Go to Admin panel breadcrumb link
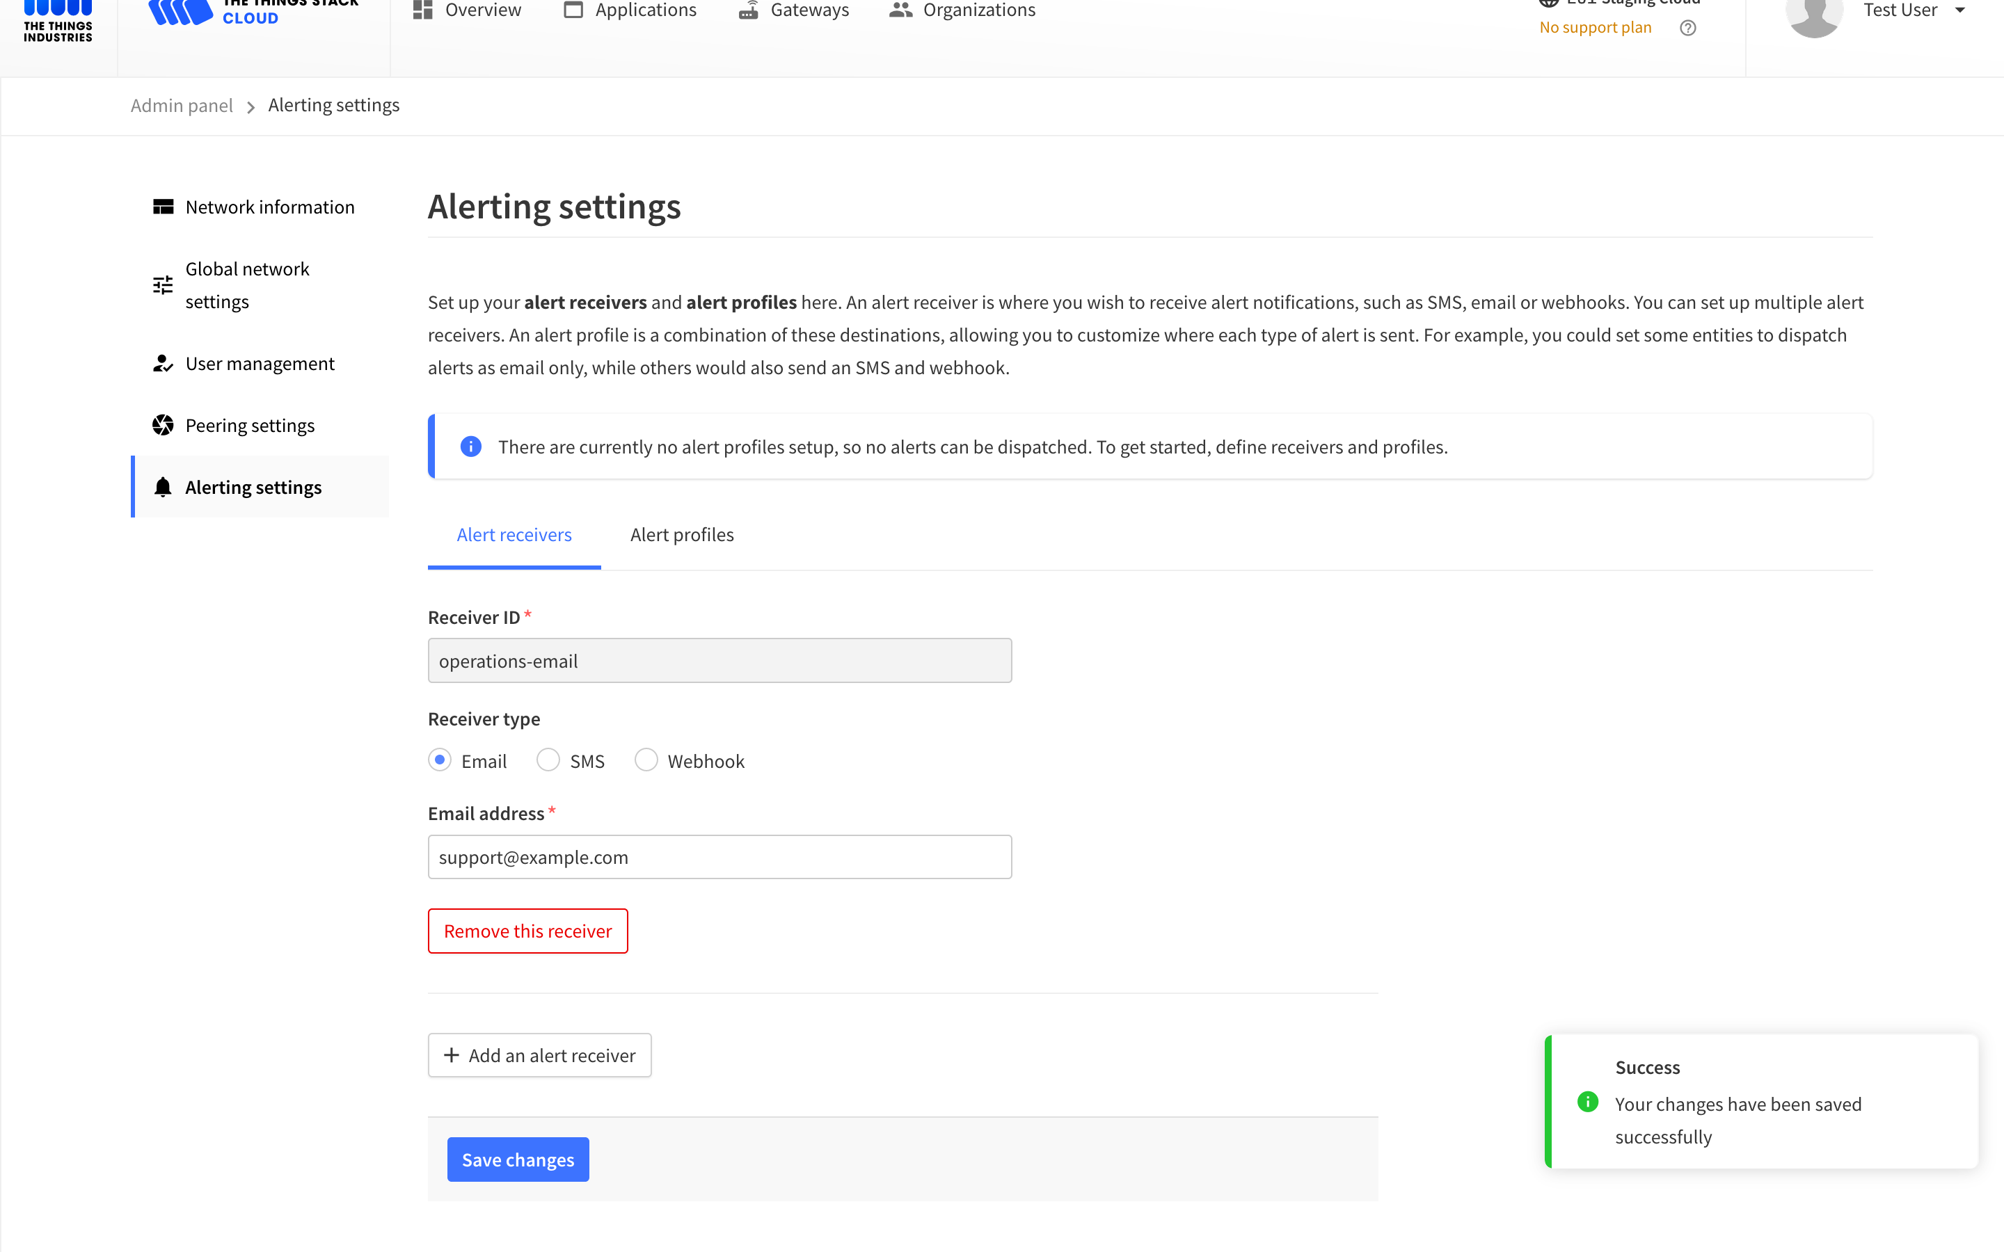2004x1252 pixels. click(x=182, y=105)
